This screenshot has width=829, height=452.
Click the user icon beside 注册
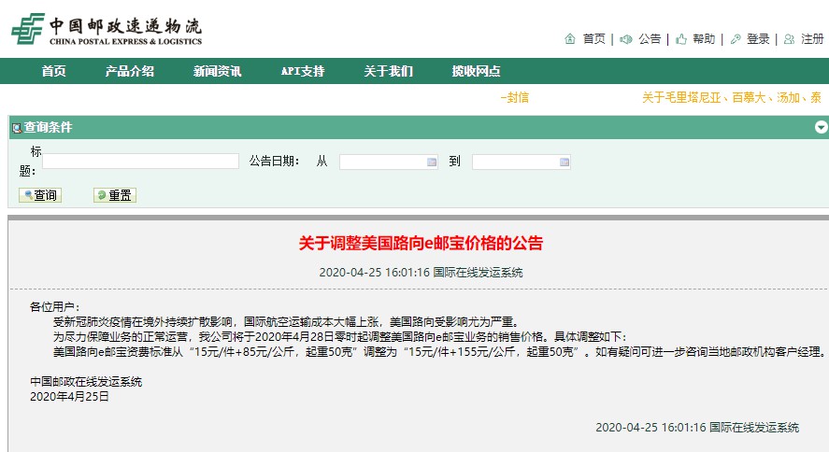[790, 39]
